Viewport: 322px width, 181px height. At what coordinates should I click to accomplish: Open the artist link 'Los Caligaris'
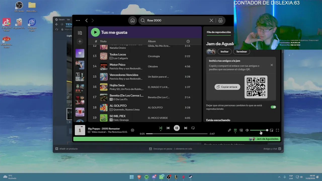120,58
